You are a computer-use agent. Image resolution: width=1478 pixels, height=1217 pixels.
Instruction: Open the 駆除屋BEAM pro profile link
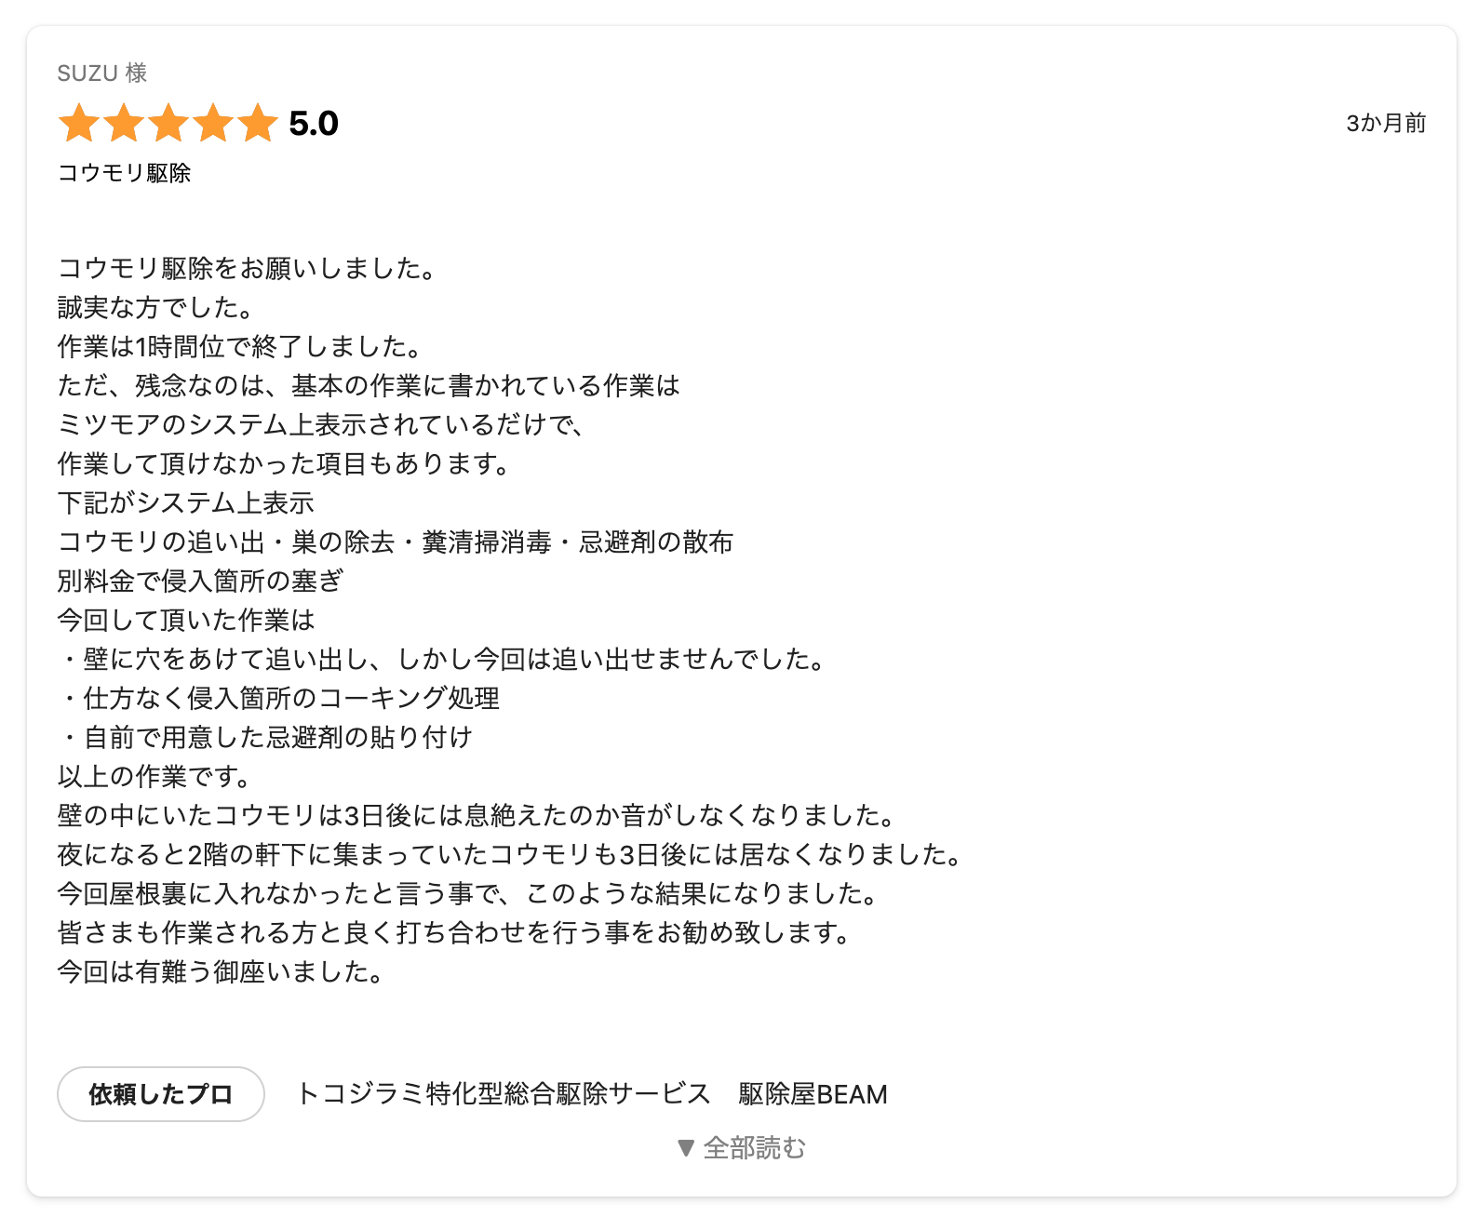click(x=813, y=1094)
